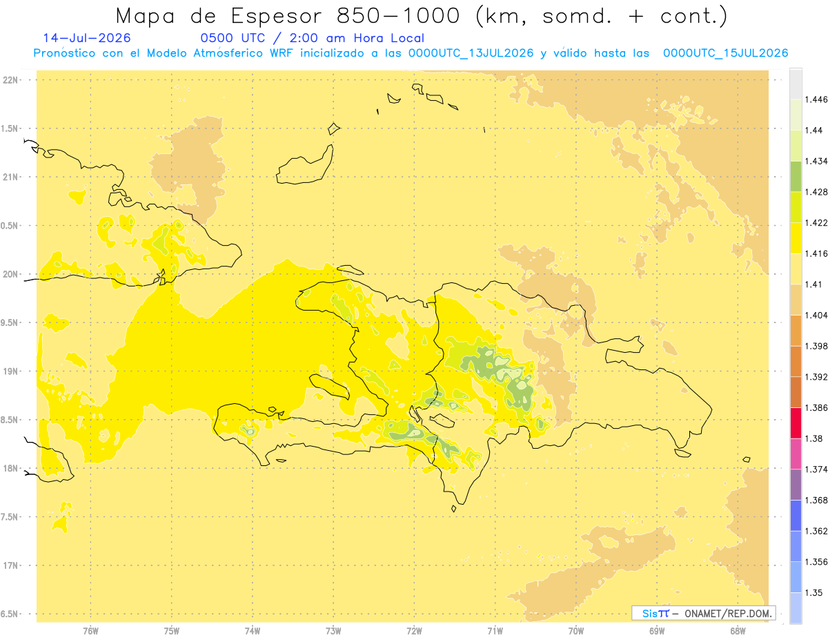The height and width of the screenshot is (640, 828).
Task: Click the colorbar value '1.392'
Action: (x=816, y=377)
